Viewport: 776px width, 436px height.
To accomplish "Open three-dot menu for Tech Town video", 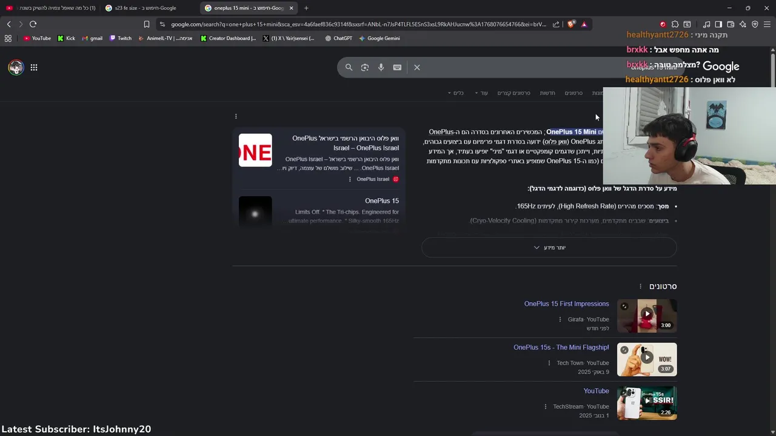I will [x=549, y=363].
